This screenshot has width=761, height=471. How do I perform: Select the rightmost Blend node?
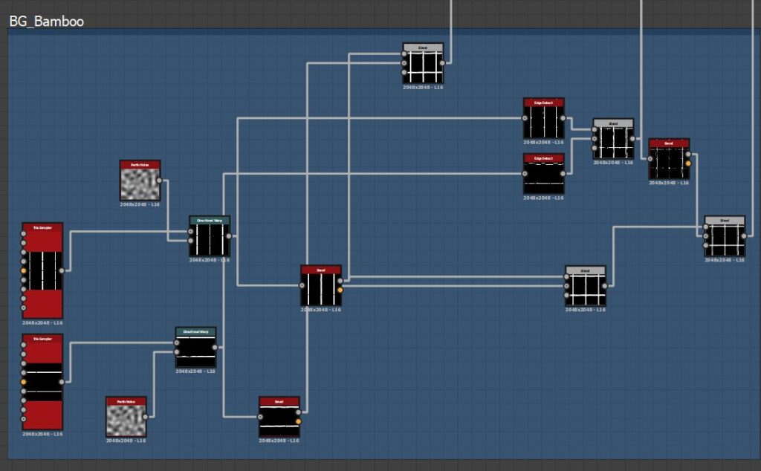725,236
